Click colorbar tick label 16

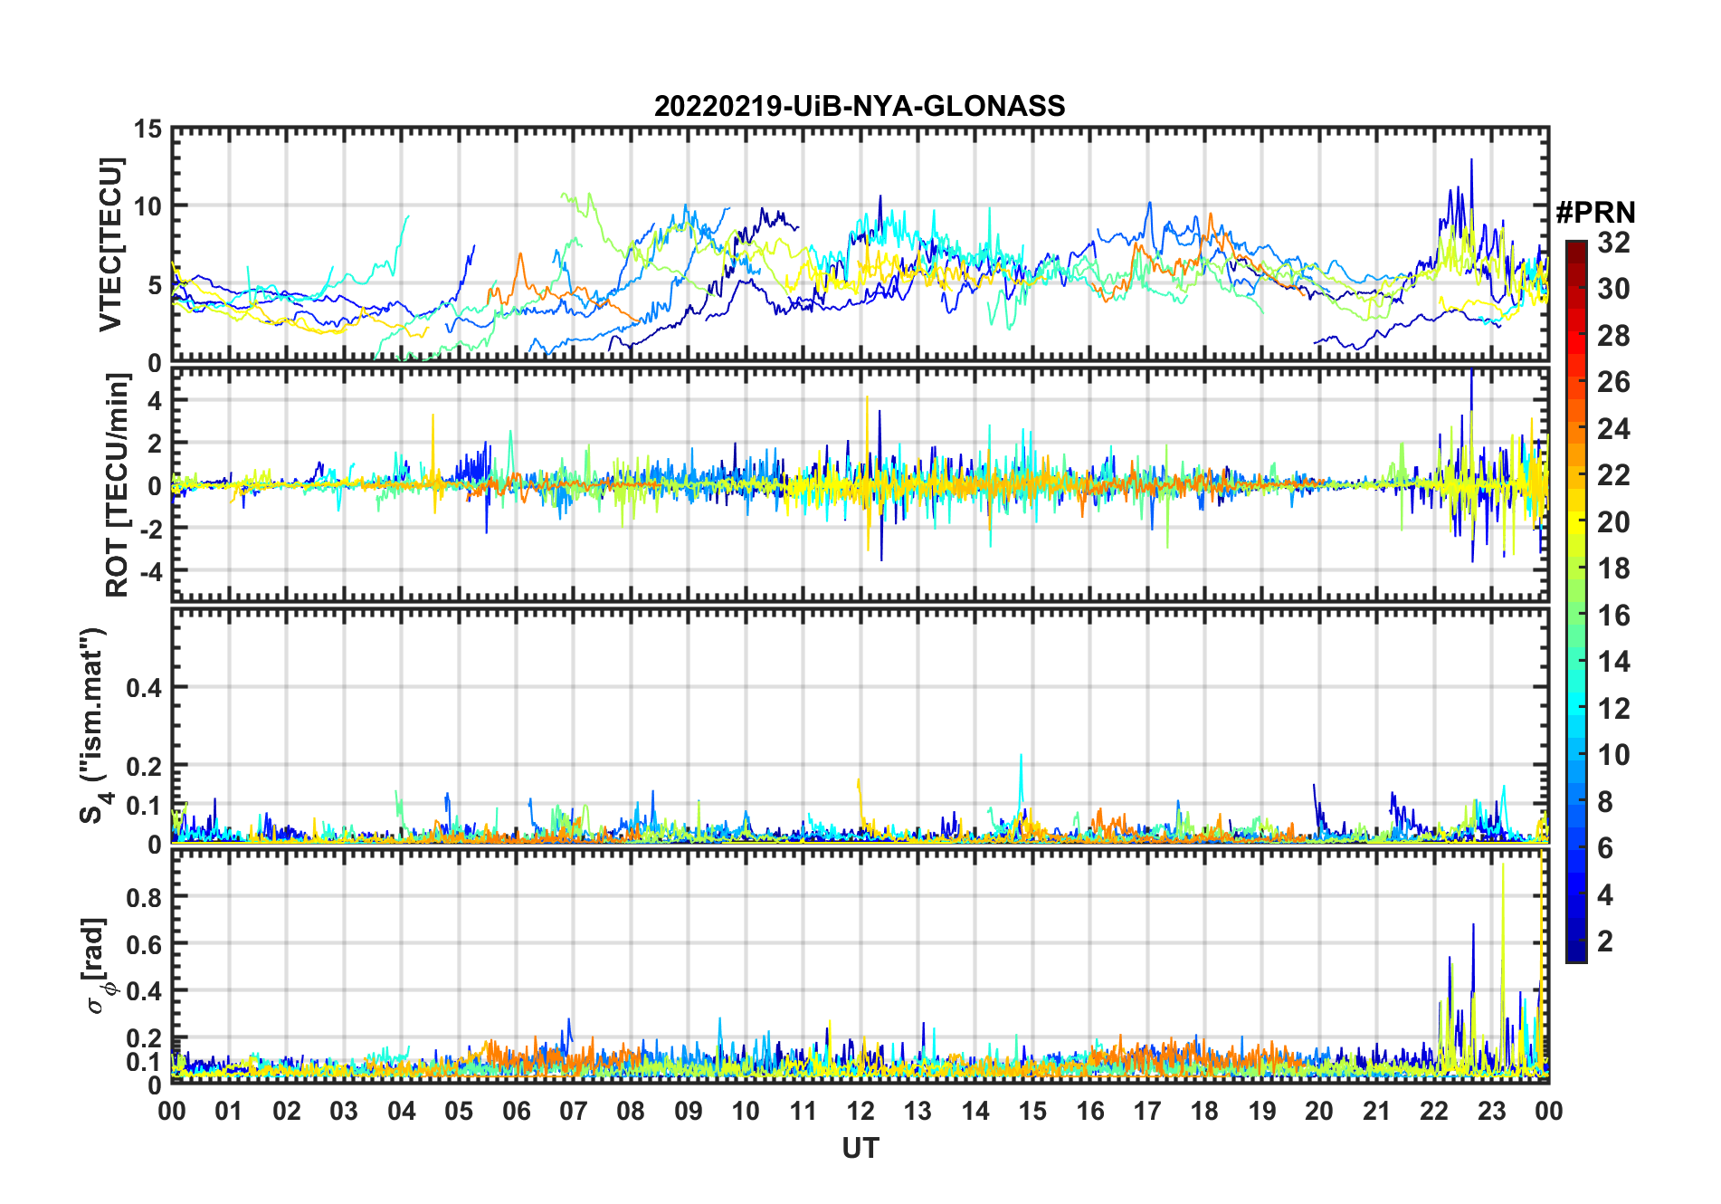tap(1613, 615)
